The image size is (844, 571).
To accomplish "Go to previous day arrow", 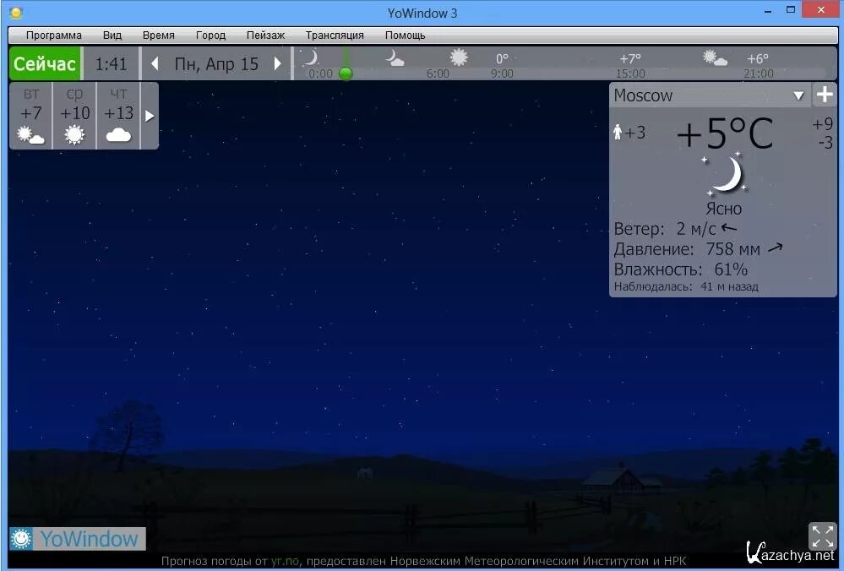I will coord(155,64).
